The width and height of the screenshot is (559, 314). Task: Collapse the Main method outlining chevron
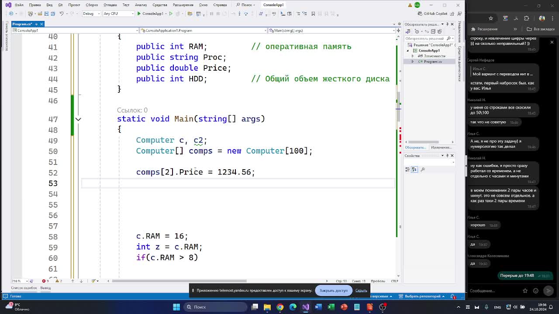pyautogui.click(x=78, y=119)
